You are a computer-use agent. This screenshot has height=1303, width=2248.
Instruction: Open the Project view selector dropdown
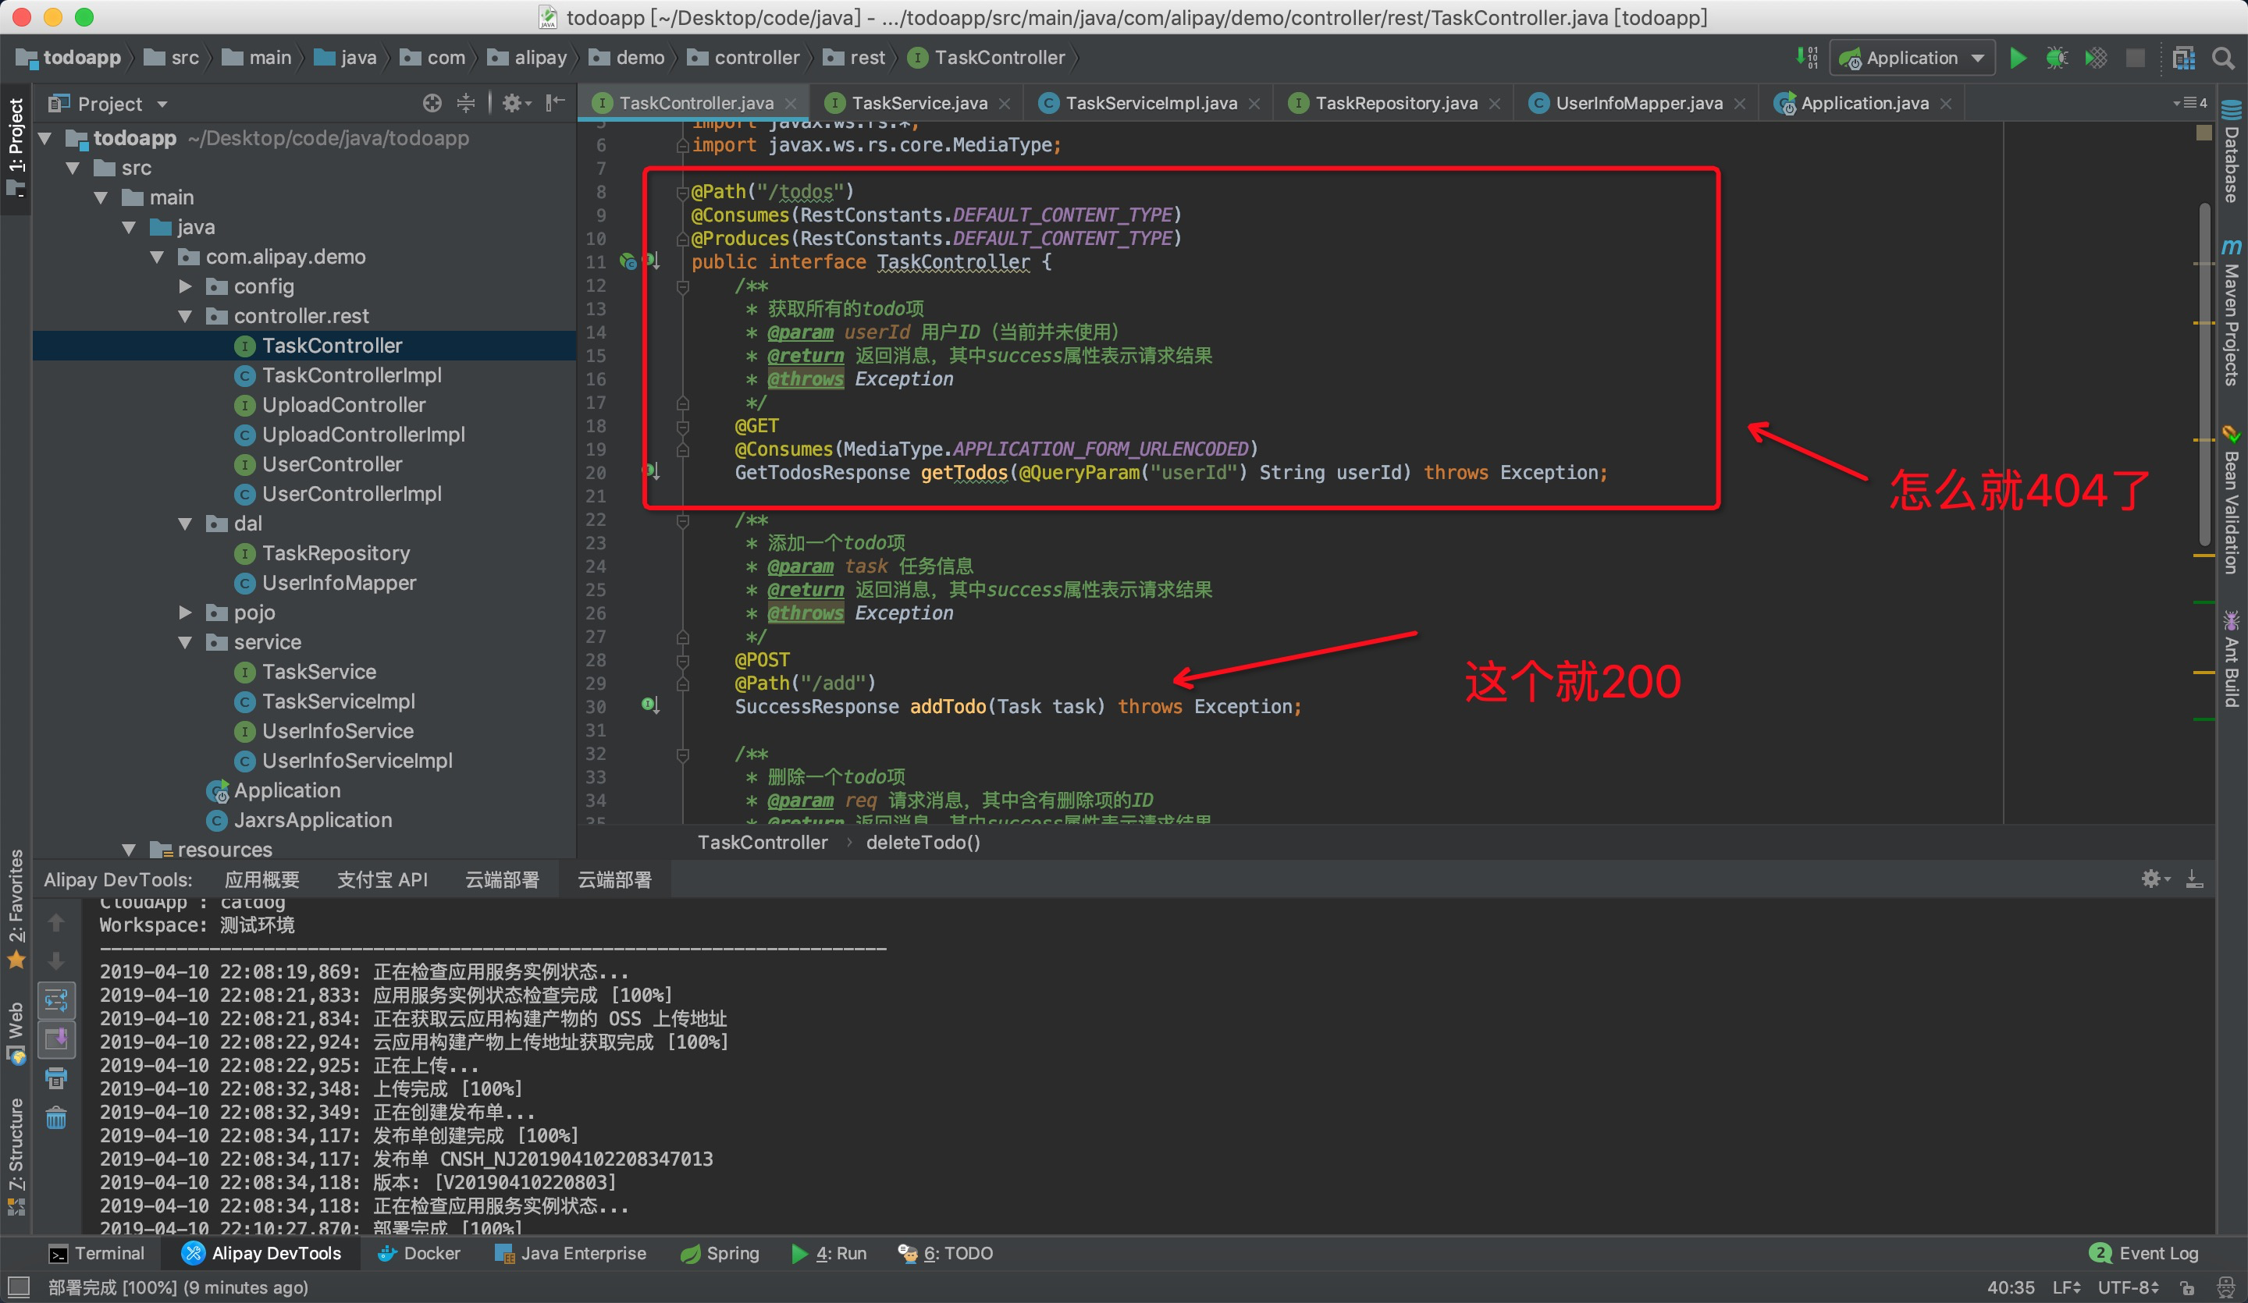pos(108,105)
